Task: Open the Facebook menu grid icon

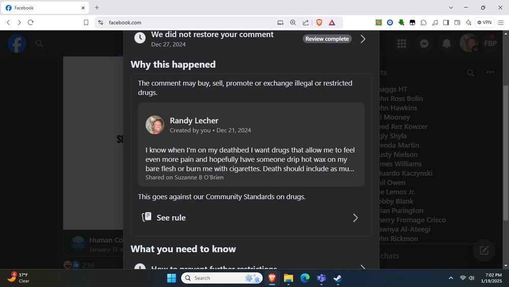Action: 402,43
